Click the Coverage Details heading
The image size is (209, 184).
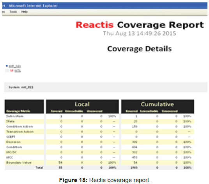point(140,49)
